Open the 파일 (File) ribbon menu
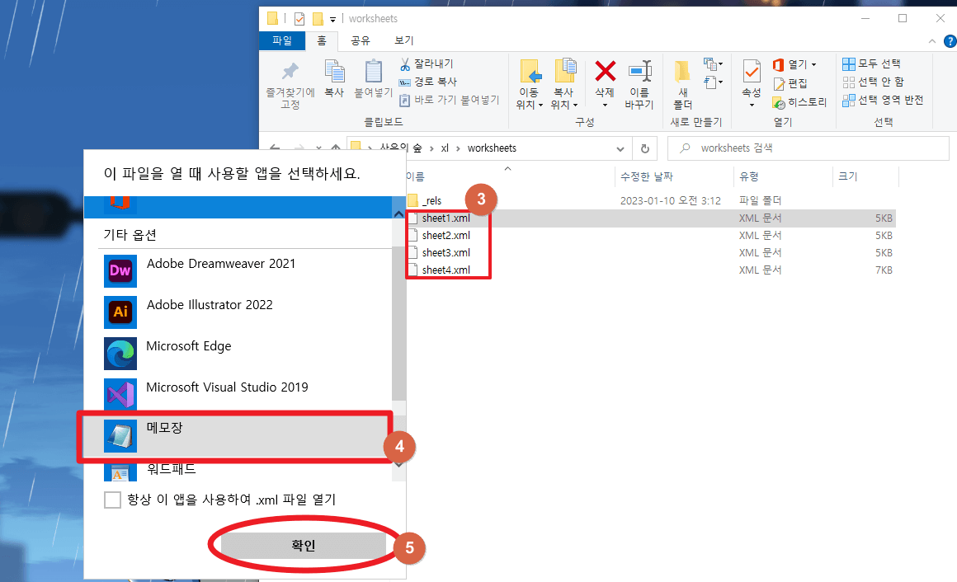 pyautogui.click(x=282, y=40)
